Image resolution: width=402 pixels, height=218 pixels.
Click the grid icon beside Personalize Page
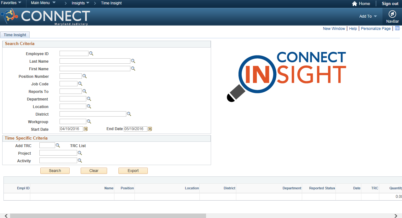pyautogui.click(x=397, y=28)
